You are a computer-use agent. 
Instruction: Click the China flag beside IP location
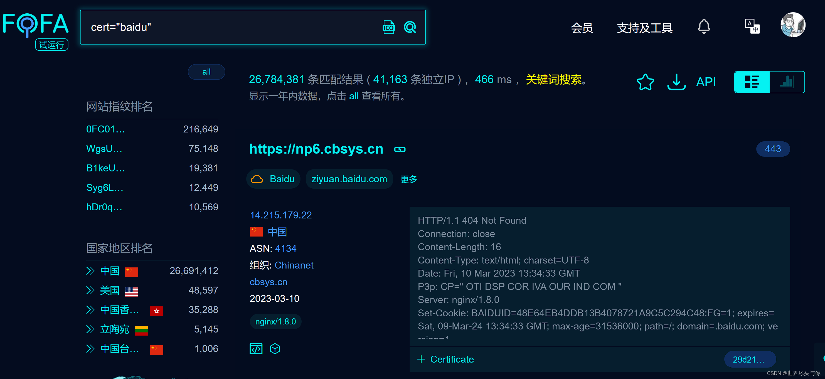coord(256,232)
